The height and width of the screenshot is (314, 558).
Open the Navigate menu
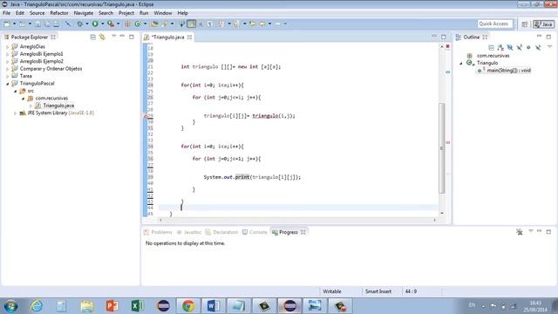coord(84,13)
